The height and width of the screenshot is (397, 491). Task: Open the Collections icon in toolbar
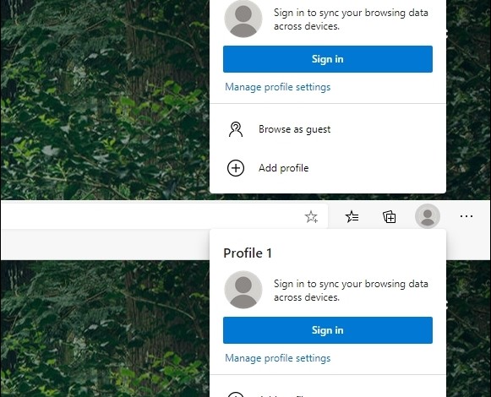click(x=390, y=216)
